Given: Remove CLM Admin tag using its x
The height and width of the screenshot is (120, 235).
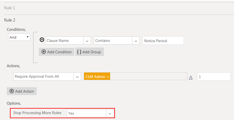Looking at the screenshot, I should pos(108,77).
